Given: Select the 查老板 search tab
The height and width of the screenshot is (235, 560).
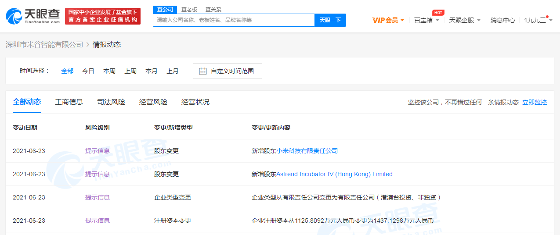Looking at the screenshot, I should click(189, 9).
